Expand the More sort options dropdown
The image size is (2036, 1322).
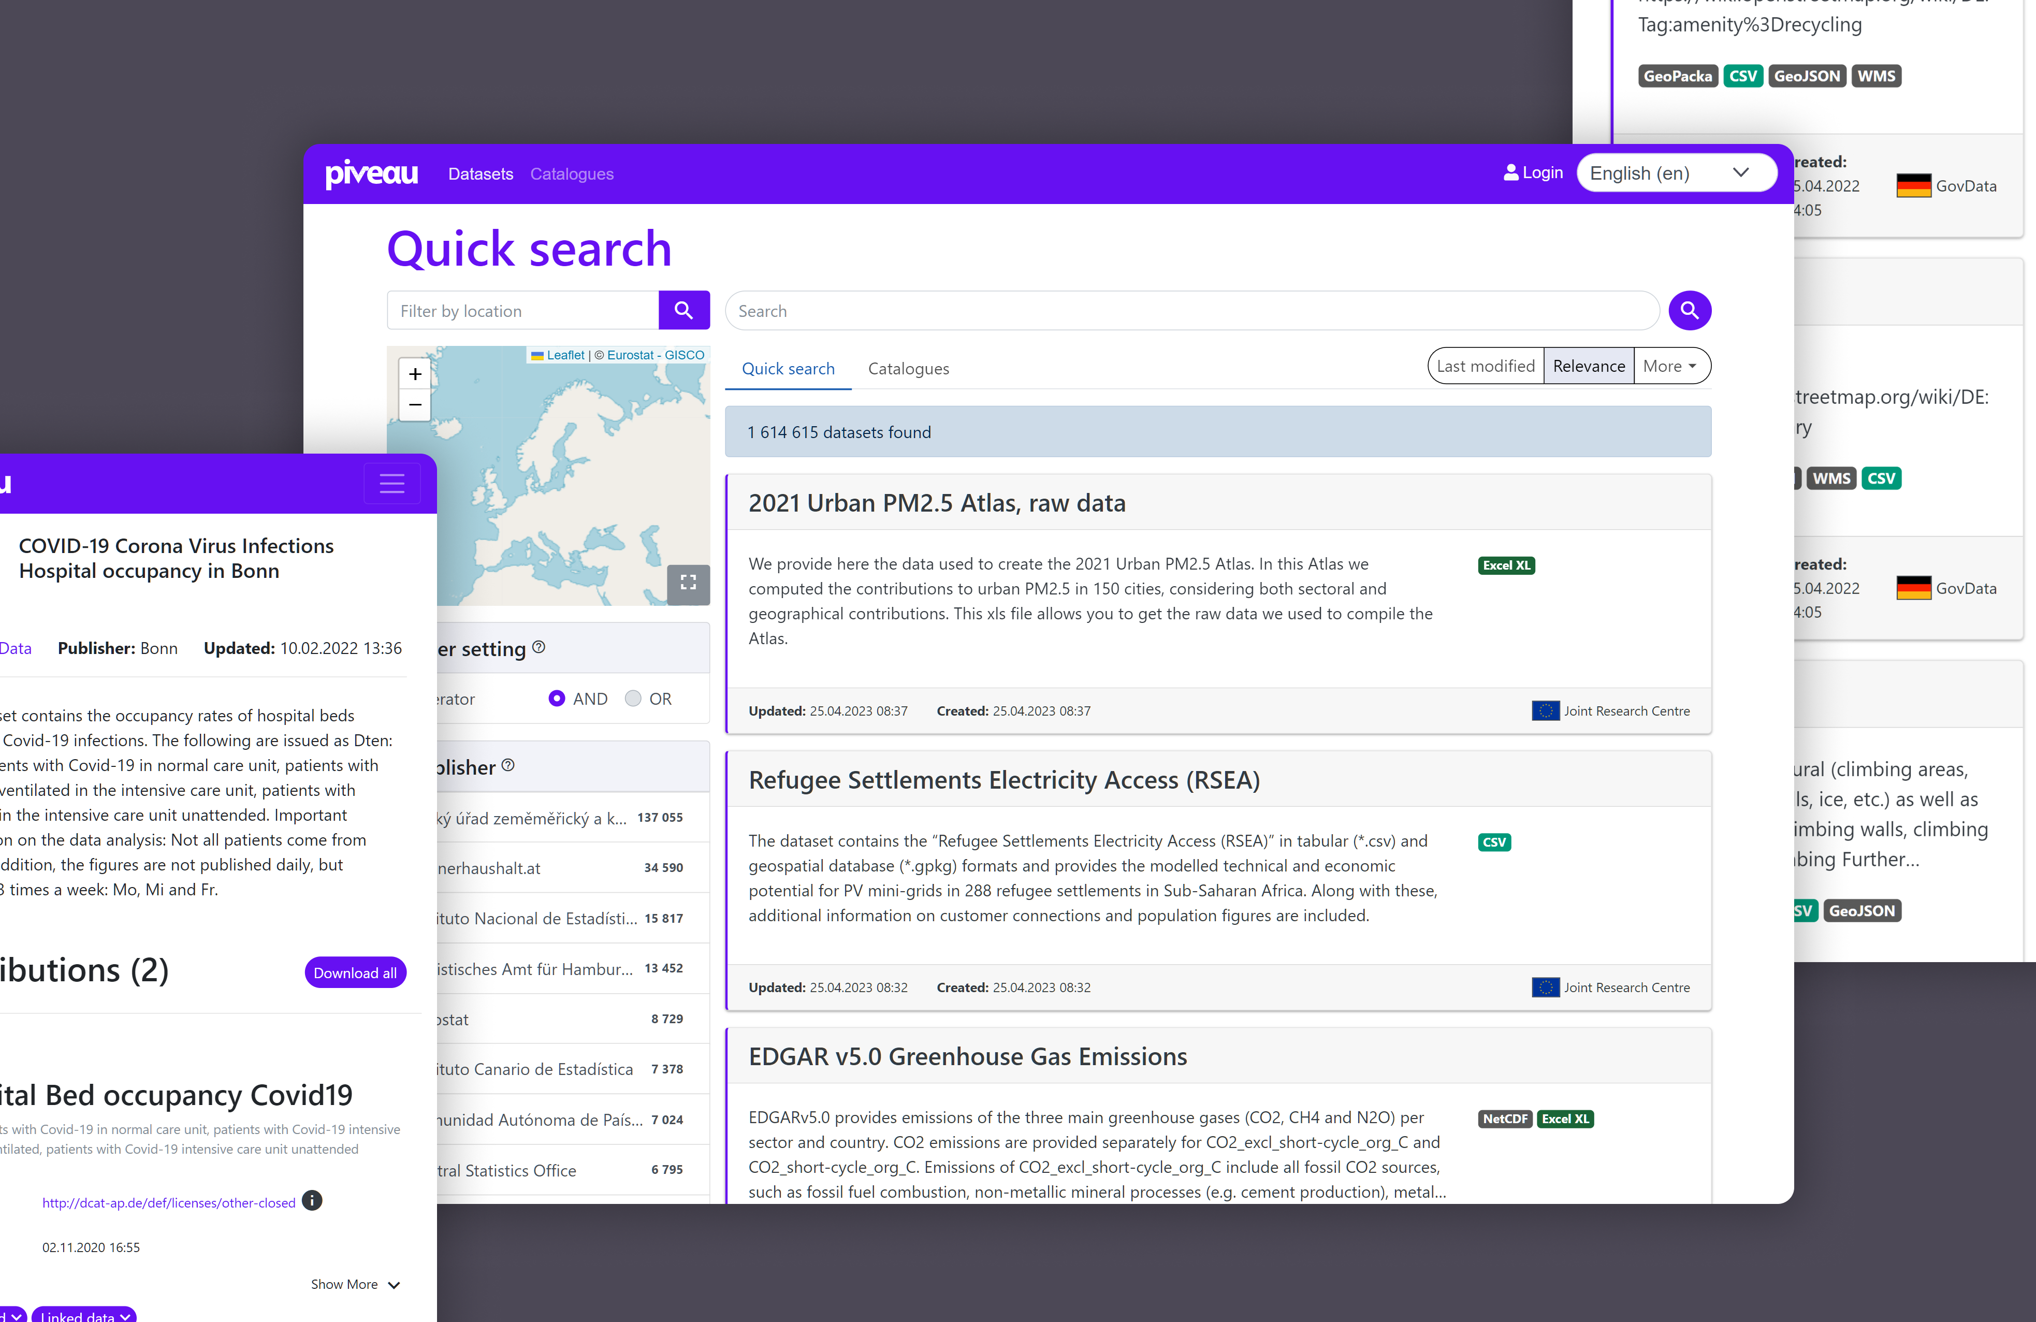coord(1669,366)
